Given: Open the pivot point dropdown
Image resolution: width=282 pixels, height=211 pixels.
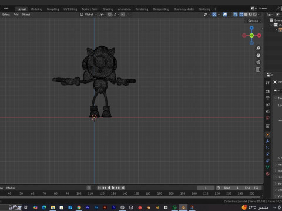Looking at the screenshot, I should [x=102, y=15].
